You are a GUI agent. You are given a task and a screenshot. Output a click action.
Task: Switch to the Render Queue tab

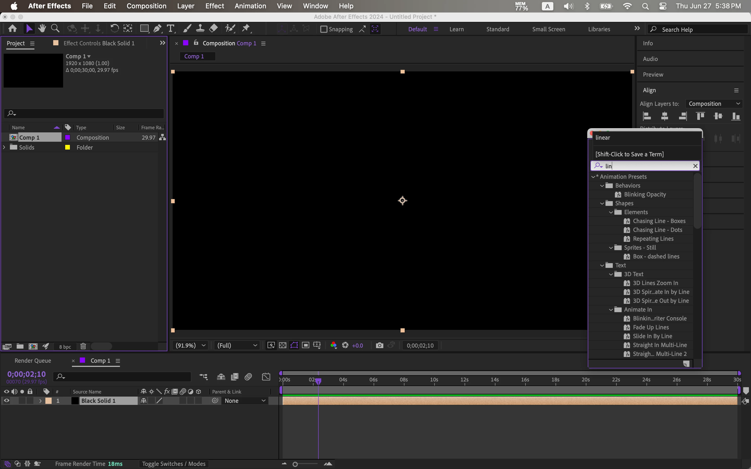pyautogui.click(x=33, y=360)
